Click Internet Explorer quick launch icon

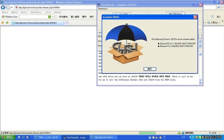click(23, 138)
